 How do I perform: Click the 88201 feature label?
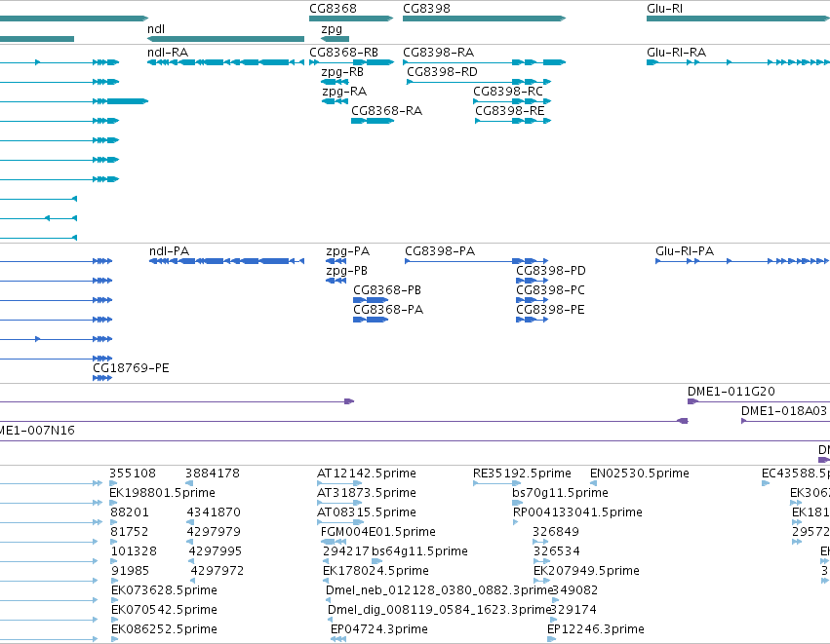pyautogui.click(x=130, y=512)
